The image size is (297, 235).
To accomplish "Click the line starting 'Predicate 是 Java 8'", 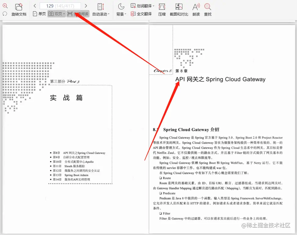I will click(x=221, y=198).
